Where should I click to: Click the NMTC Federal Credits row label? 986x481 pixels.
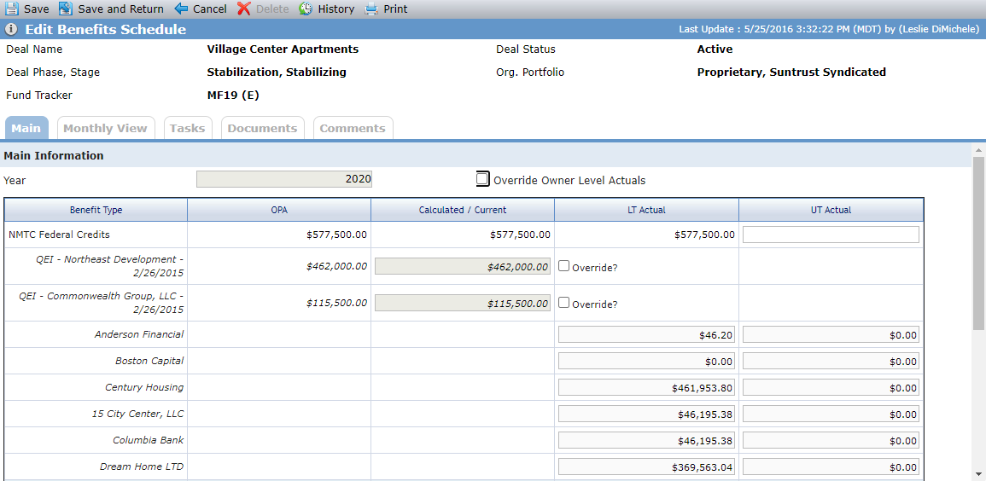(x=59, y=235)
